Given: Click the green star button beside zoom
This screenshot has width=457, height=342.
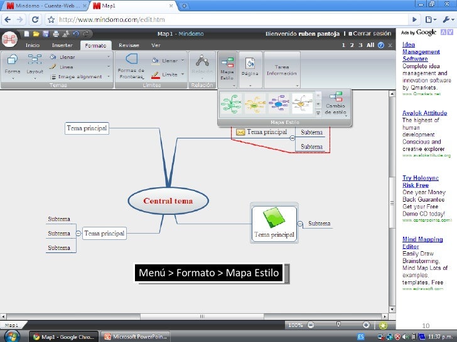Looking at the screenshot, I should [x=384, y=326].
